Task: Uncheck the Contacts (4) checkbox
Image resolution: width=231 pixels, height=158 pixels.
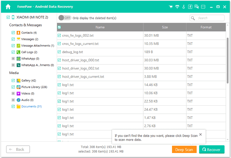Action: coord(13,33)
